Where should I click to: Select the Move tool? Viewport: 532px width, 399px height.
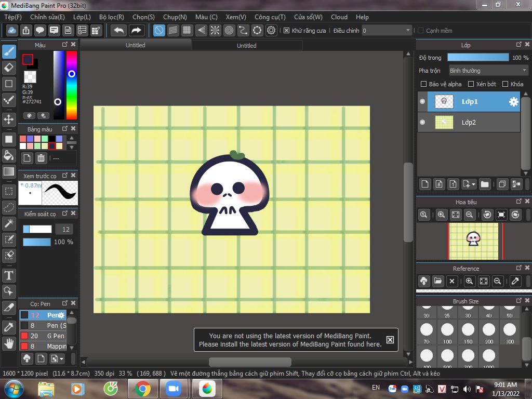9,119
